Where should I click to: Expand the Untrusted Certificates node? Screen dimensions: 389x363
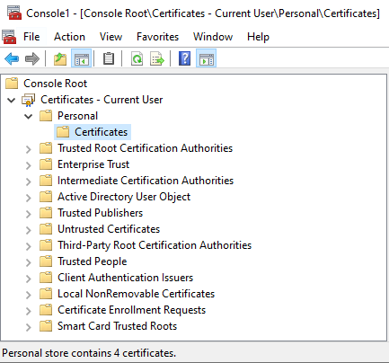(29, 230)
